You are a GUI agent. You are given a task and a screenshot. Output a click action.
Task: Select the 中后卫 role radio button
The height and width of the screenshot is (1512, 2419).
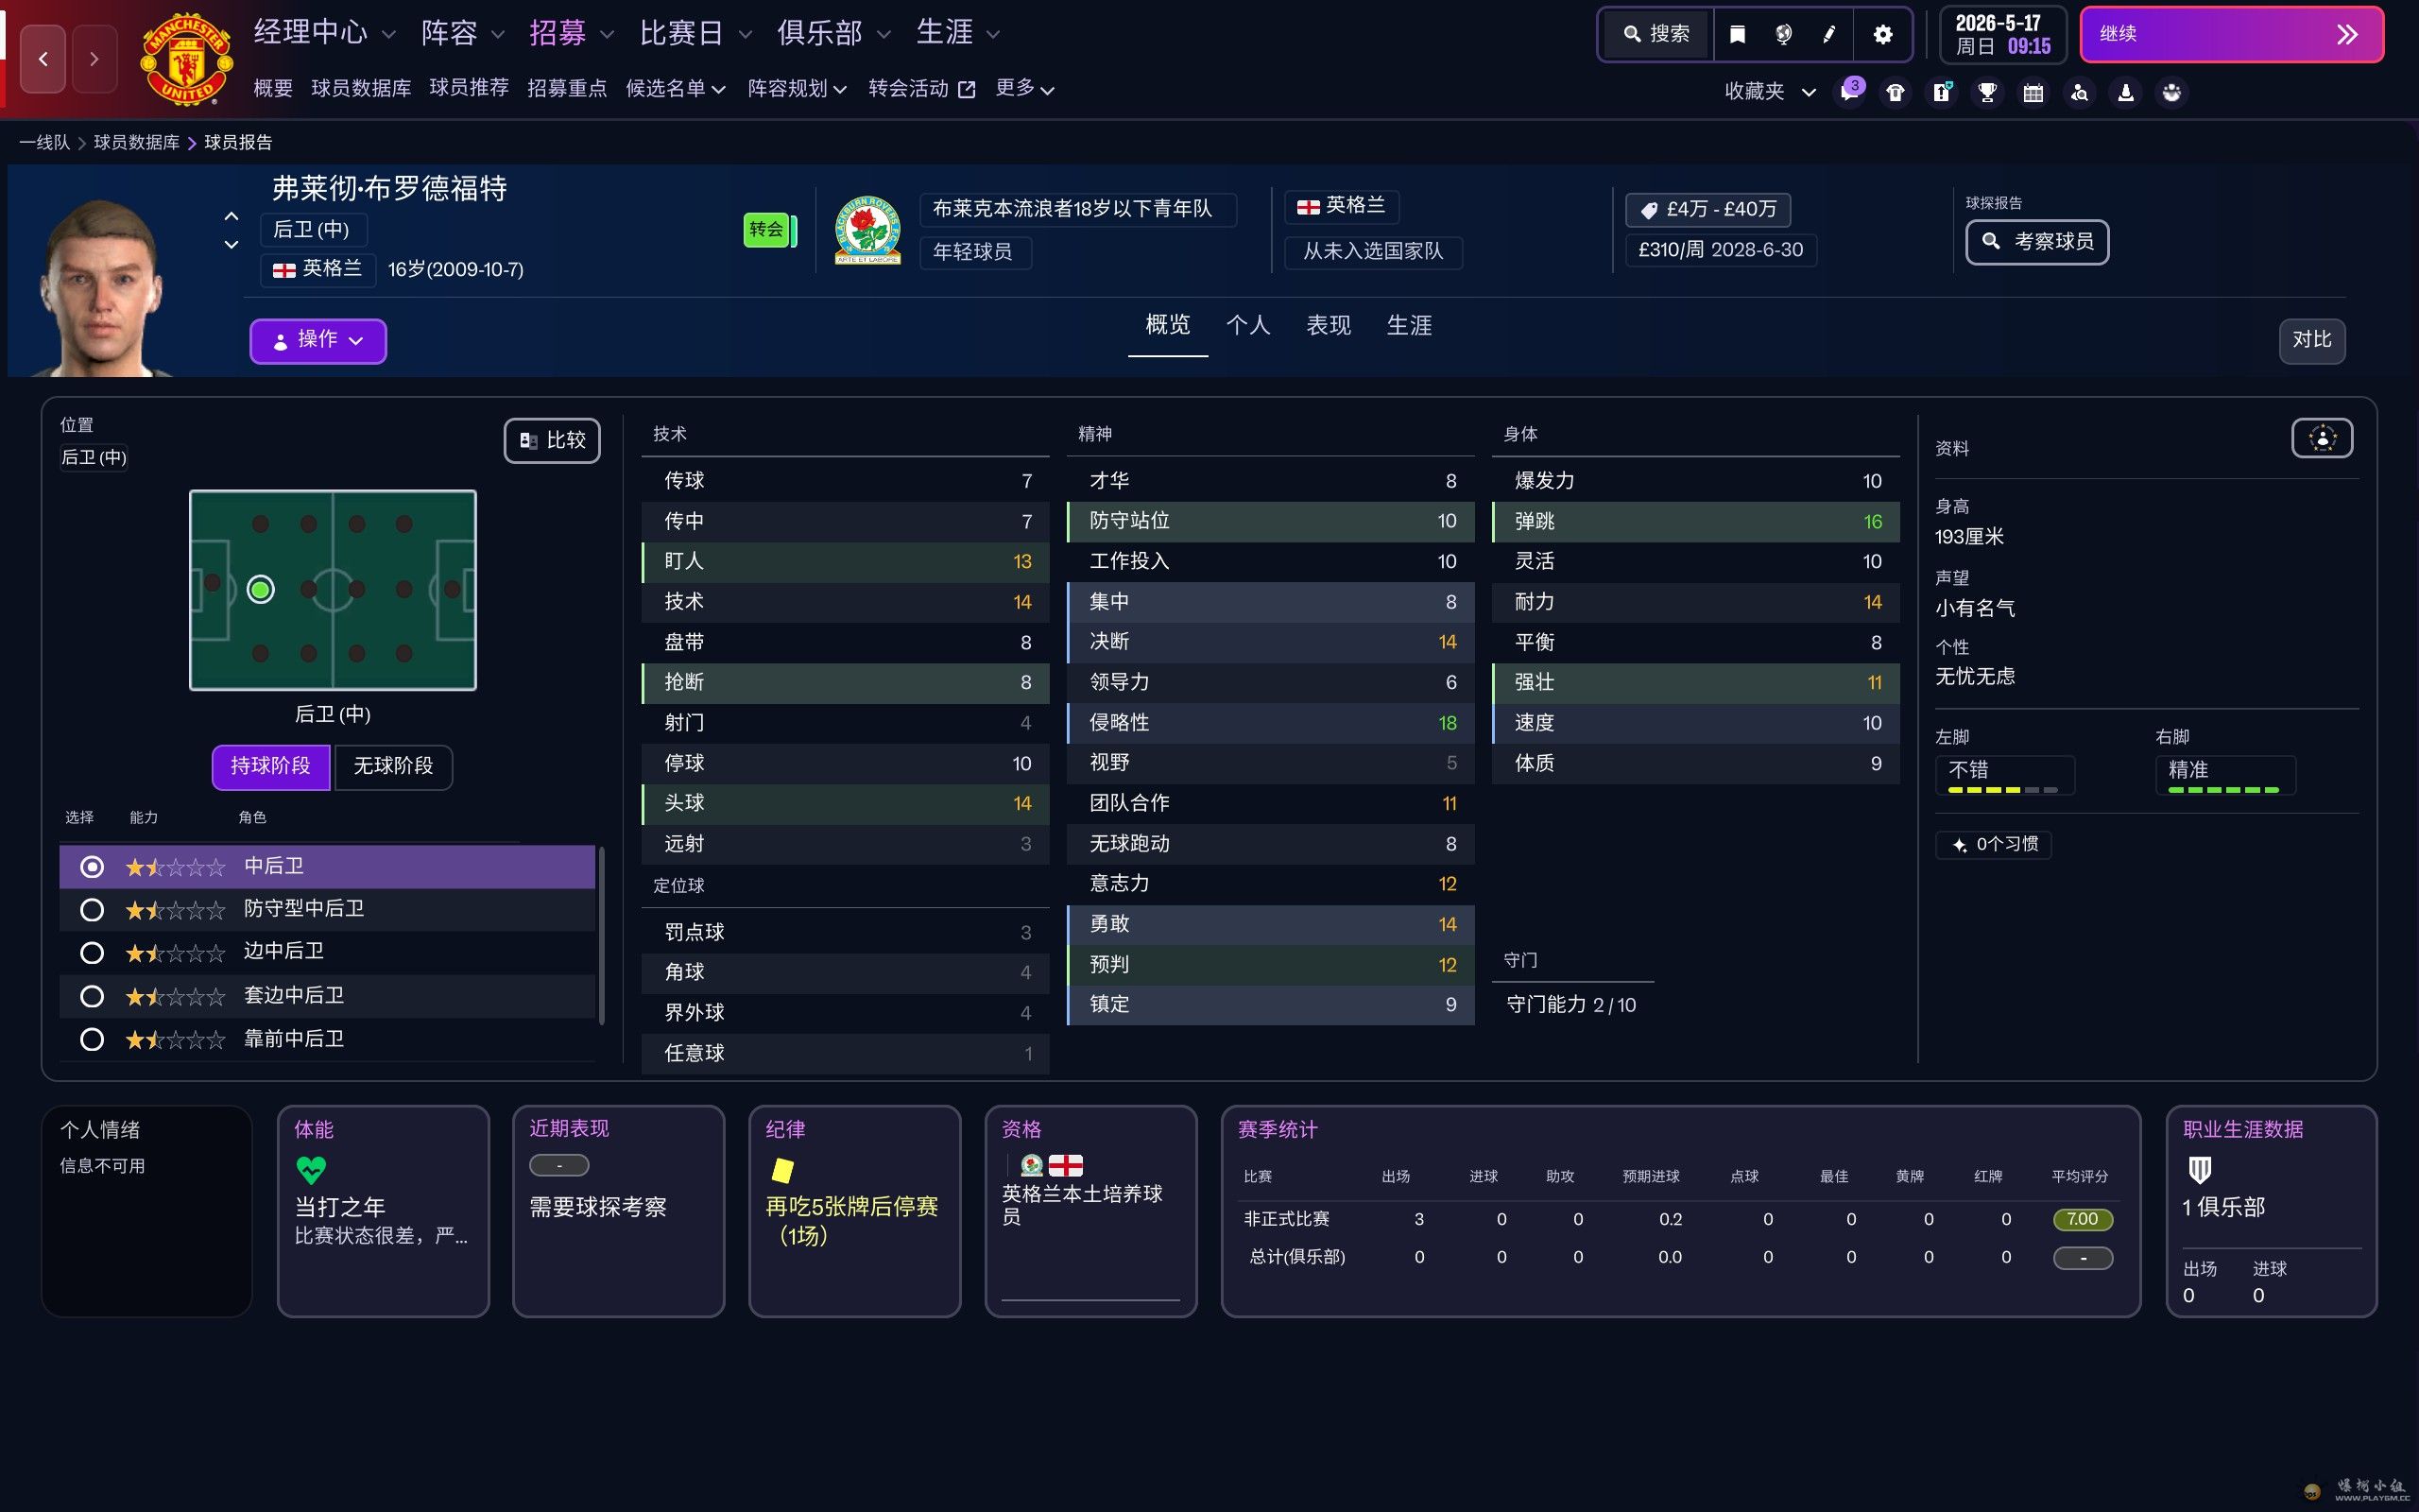coord(91,867)
